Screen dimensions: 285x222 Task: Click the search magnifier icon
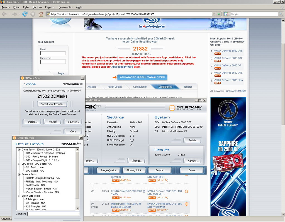pyautogui.click(x=281, y=14)
